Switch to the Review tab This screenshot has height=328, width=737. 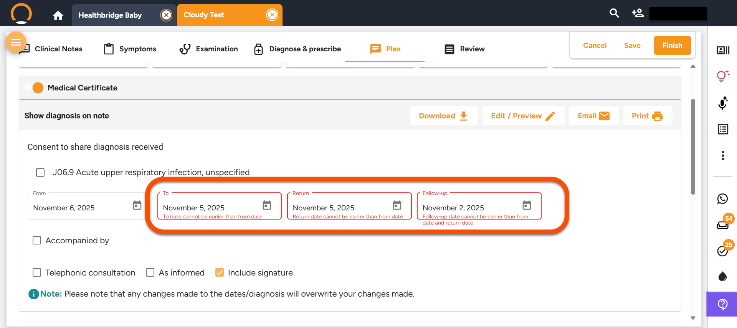point(464,49)
